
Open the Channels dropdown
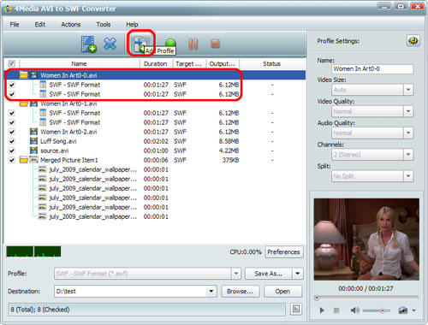pos(408,155)
